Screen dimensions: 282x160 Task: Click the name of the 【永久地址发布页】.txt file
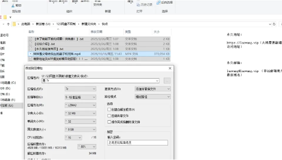49,49
